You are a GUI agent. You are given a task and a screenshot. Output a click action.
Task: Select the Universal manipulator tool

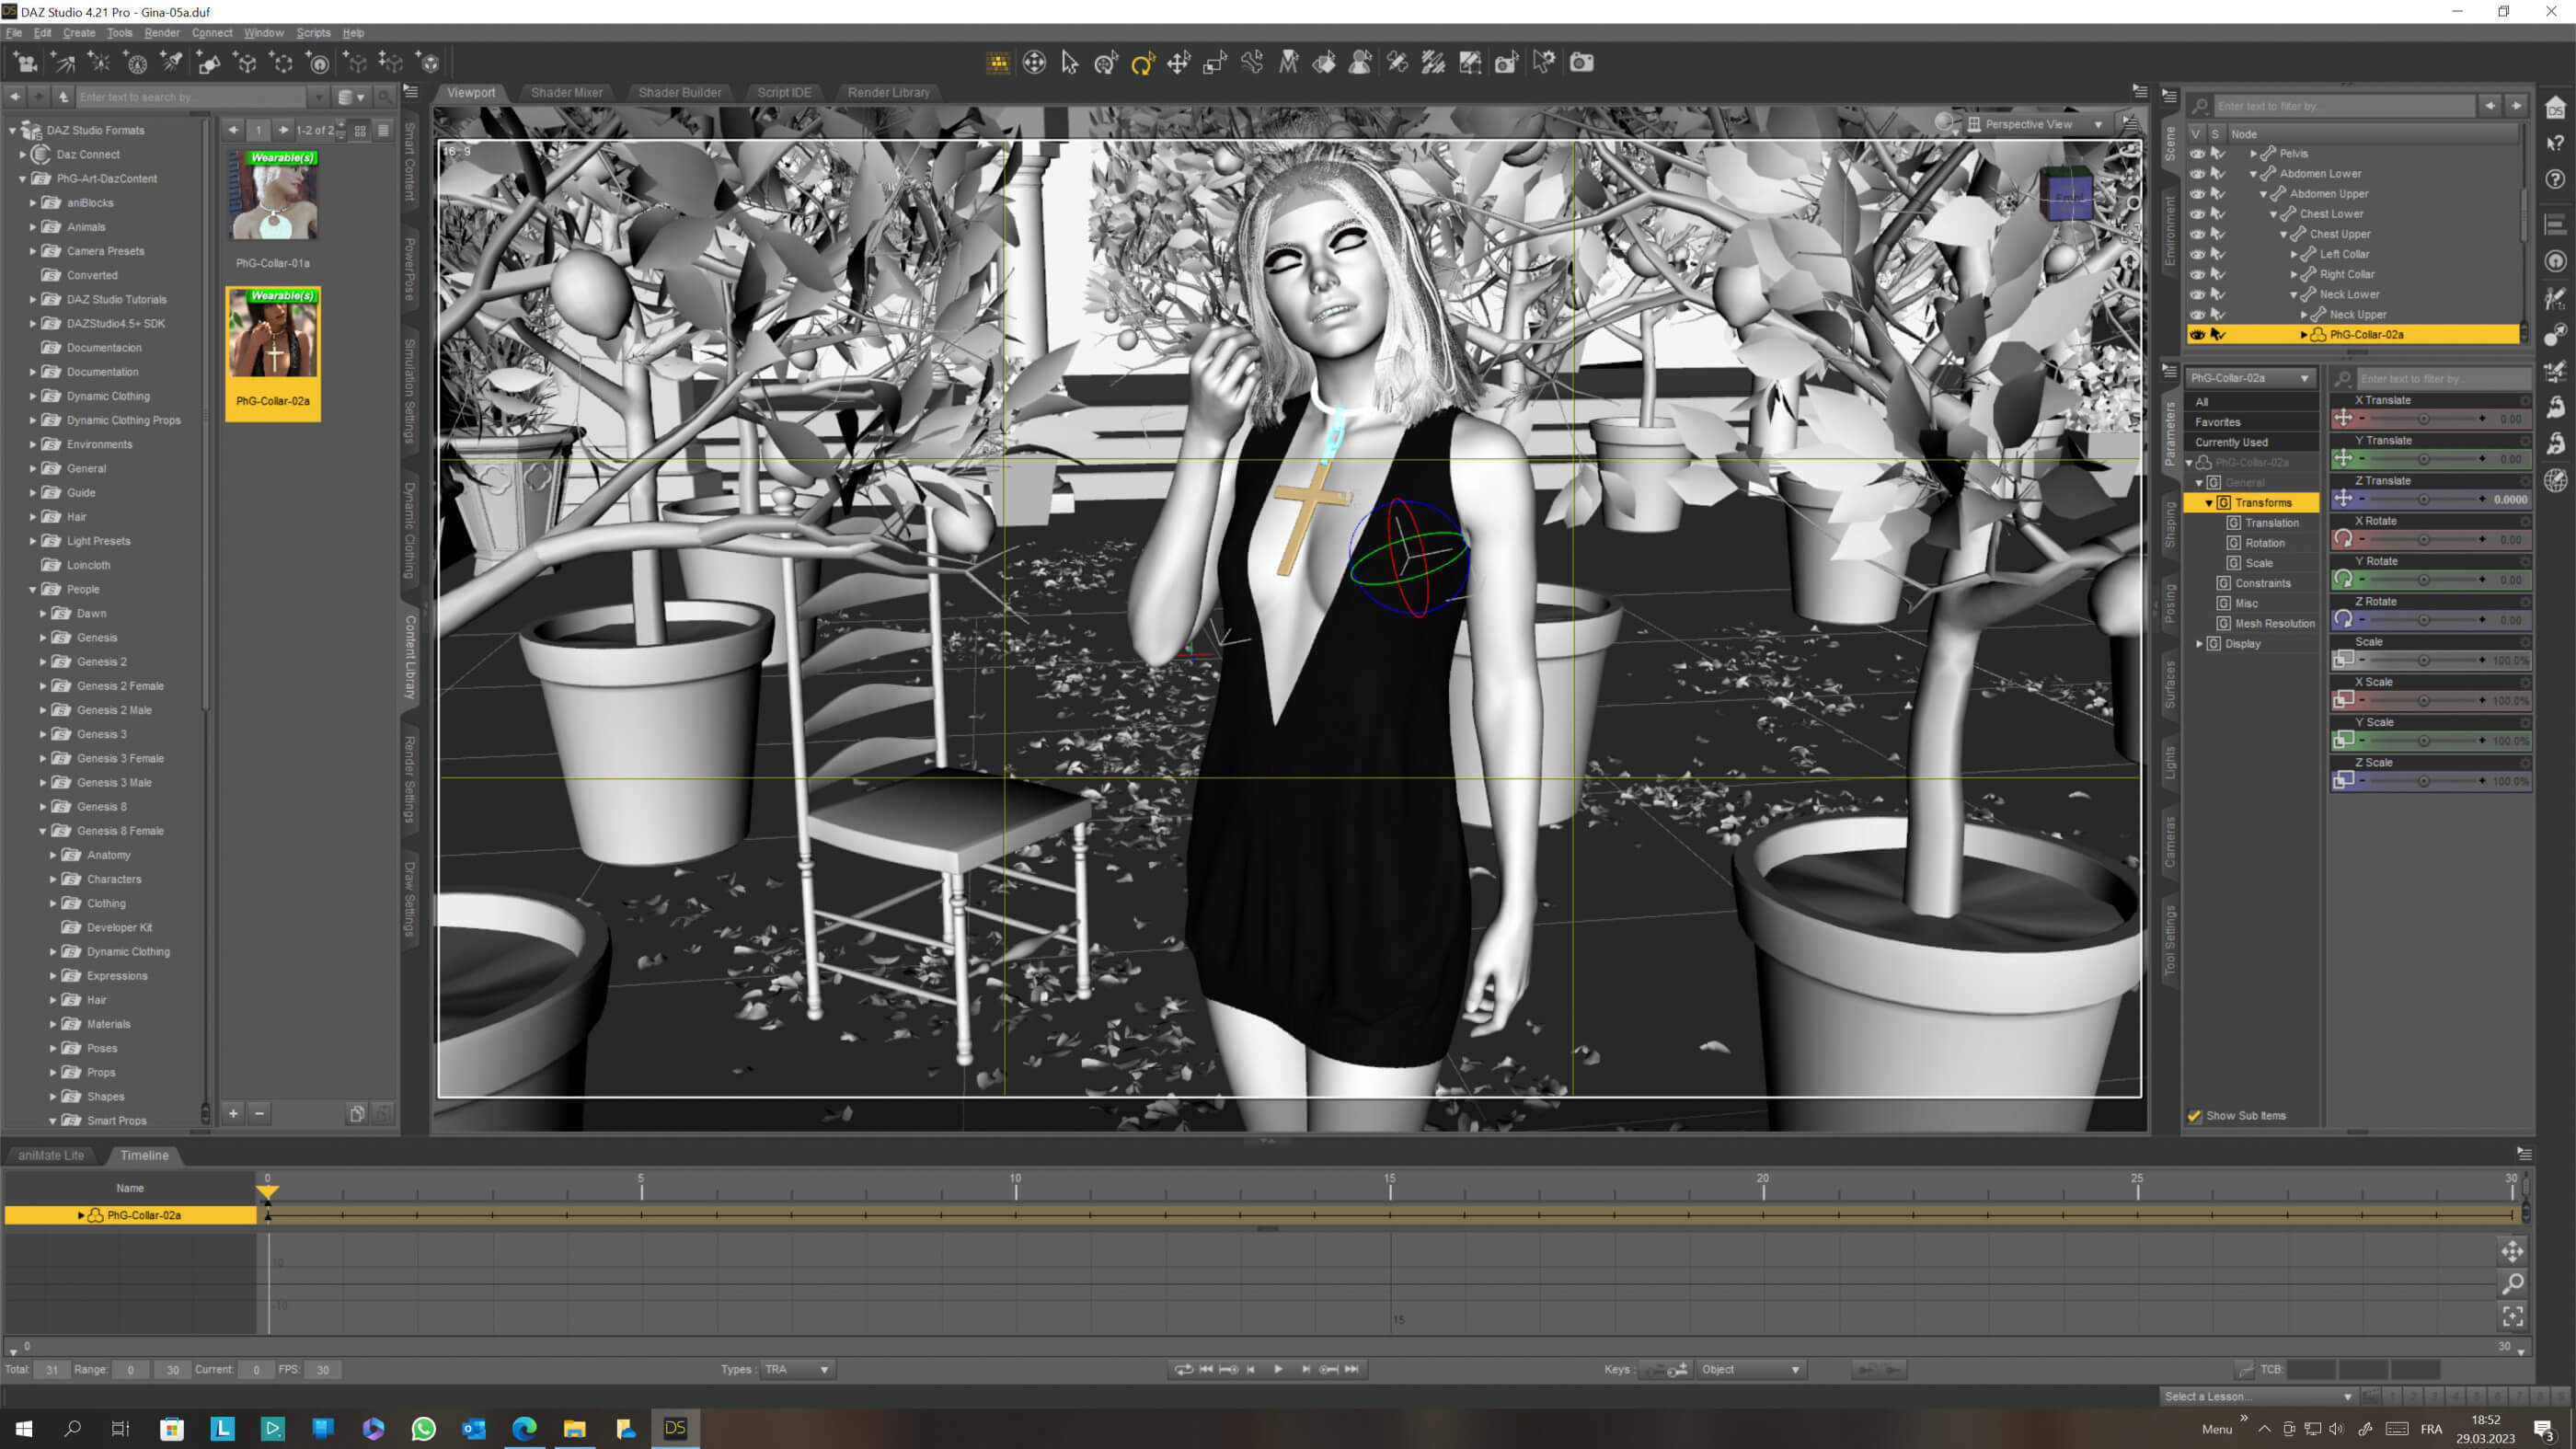click(x=1105, y=64)
